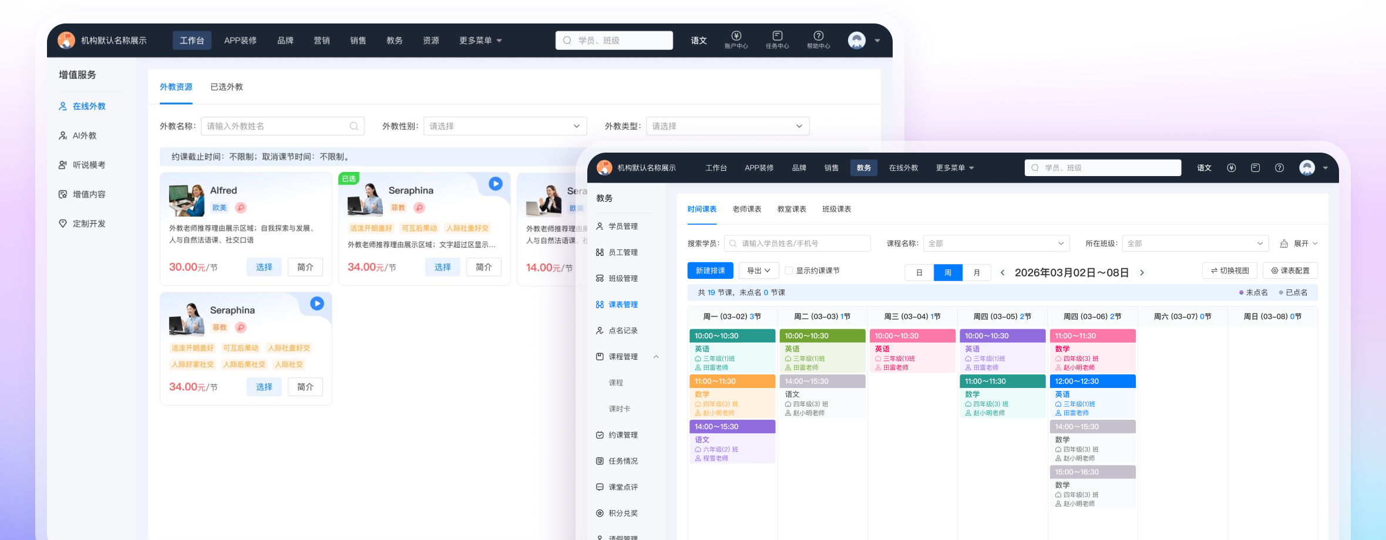Open the 外教性别 dropdown
Image resolution: width=1386 pixels, height=540 pixels.
[504, 126]
